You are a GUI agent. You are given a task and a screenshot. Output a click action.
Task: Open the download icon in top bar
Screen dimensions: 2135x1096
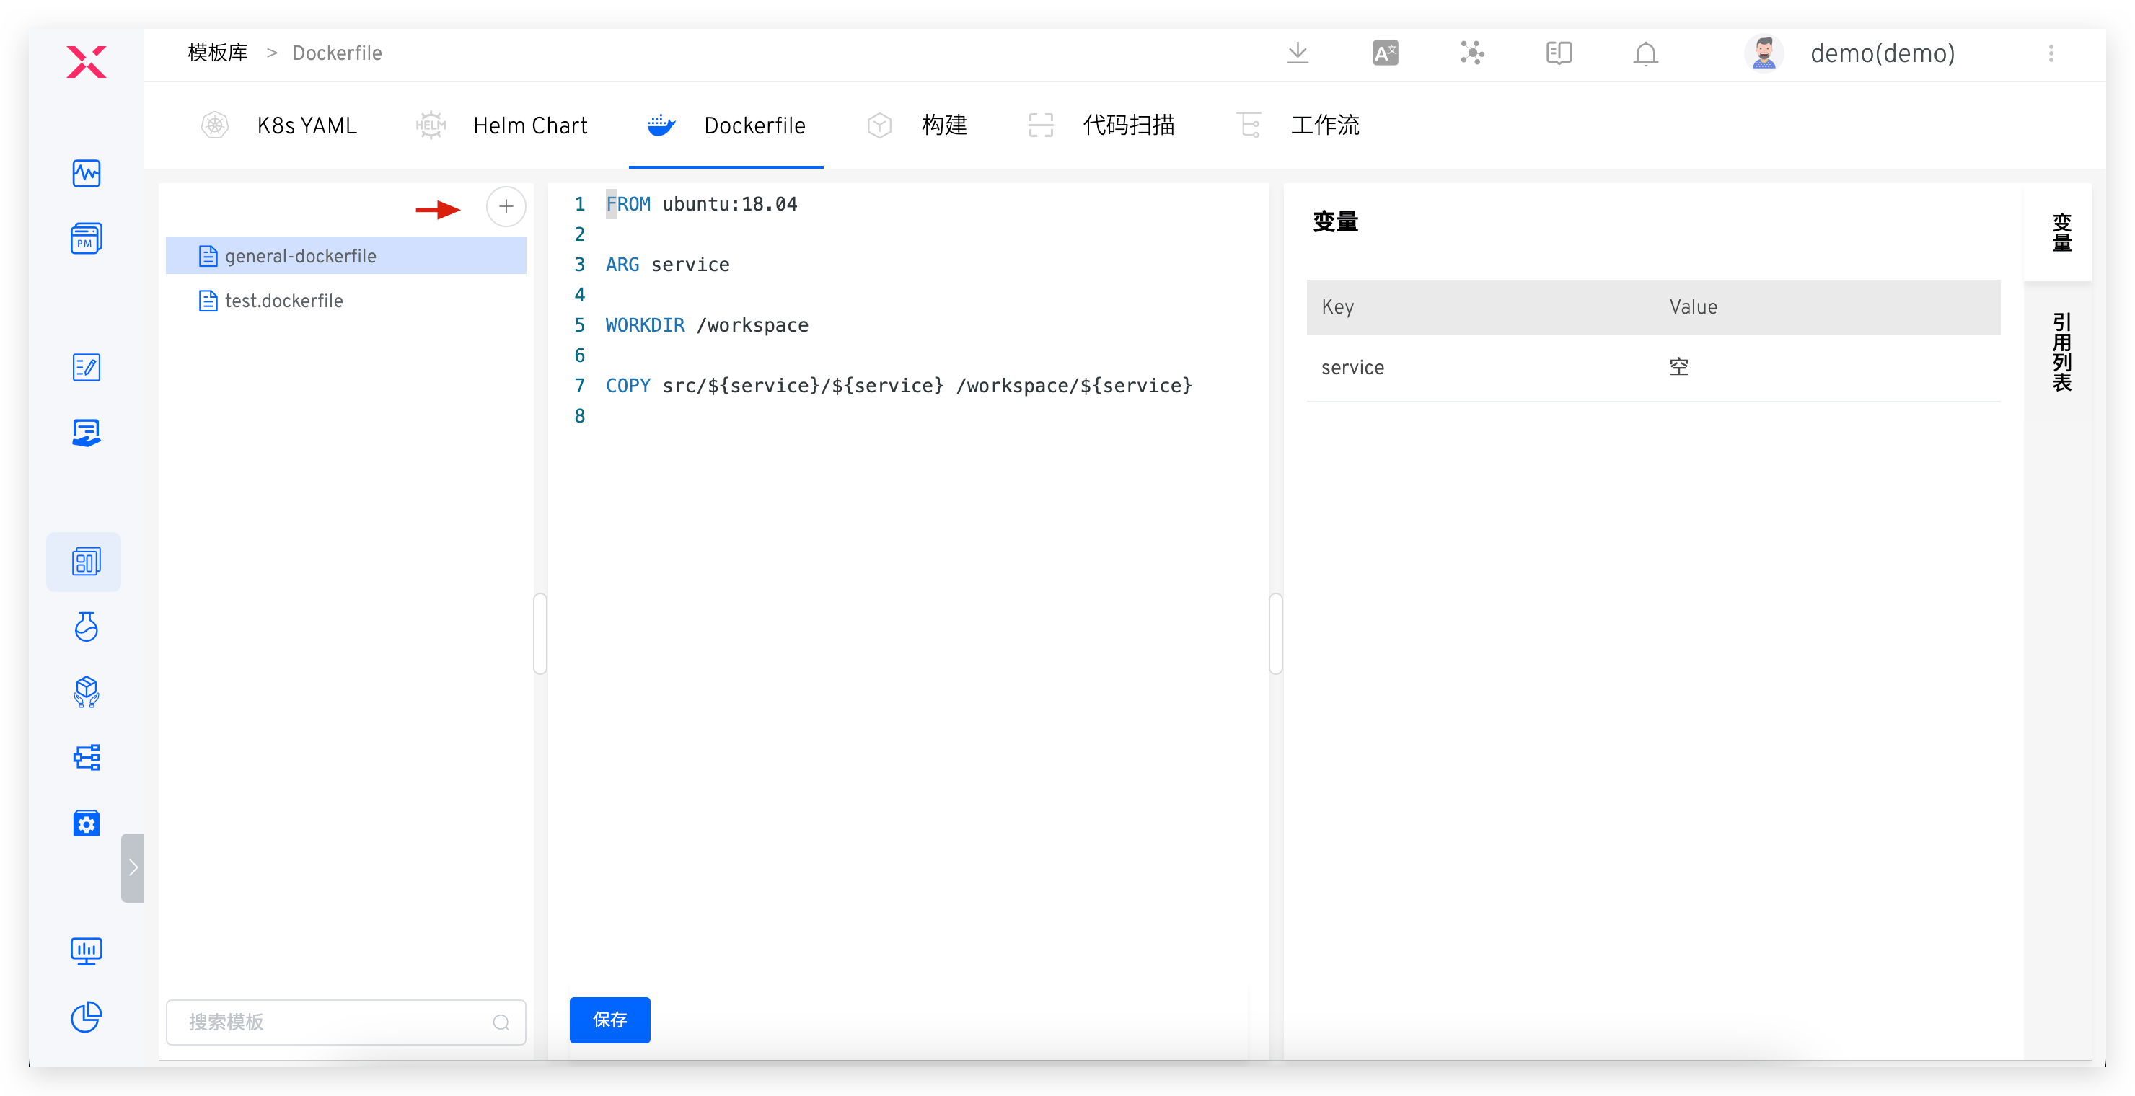click(x=1298, y=54)
